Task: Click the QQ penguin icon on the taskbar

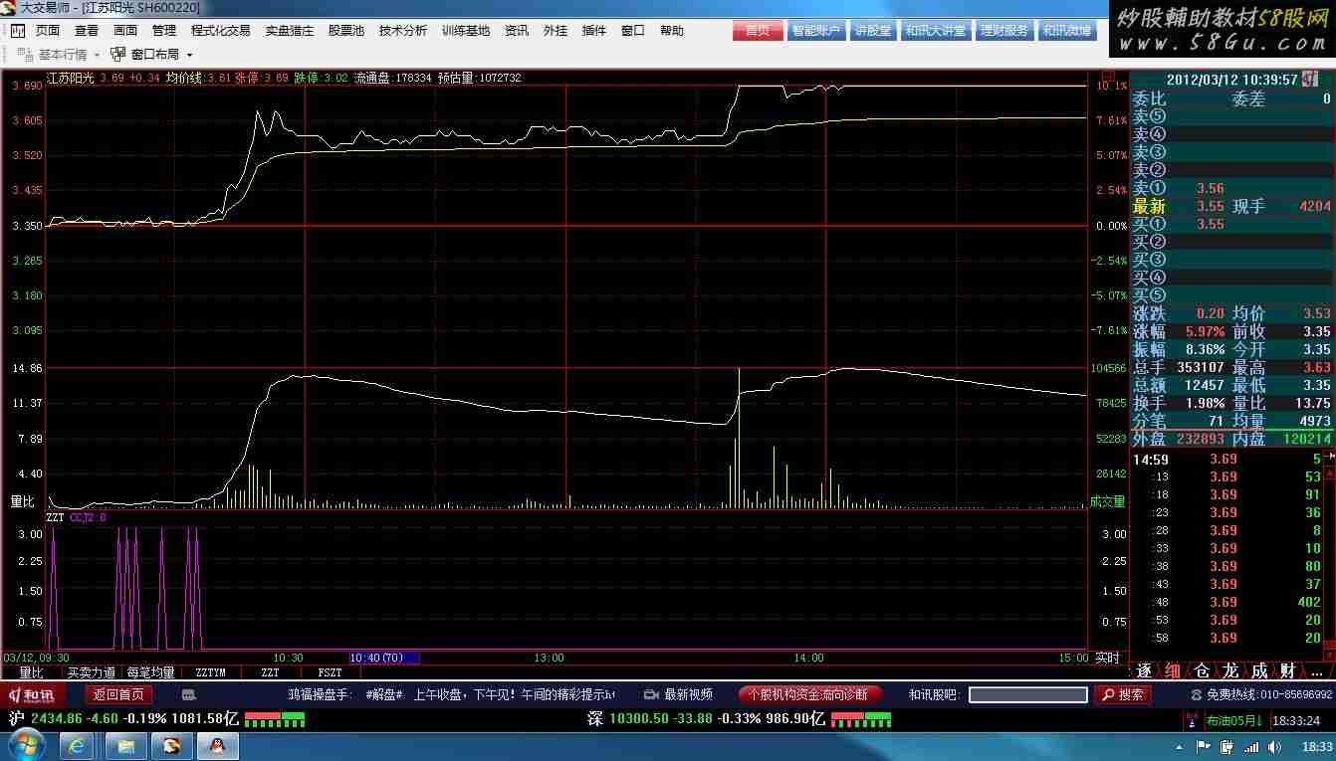Action: coord(218,744)
